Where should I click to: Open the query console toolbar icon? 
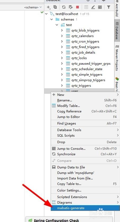pyautogui.click(x=100, y=7)
